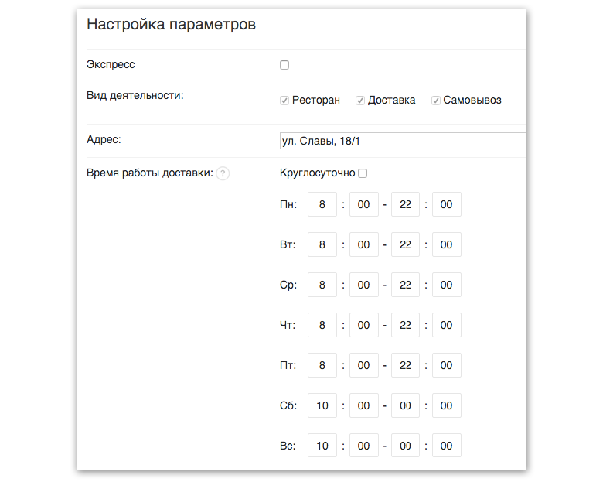Click Tuesday (Вт) closing minutes field
Viewport: 603px width, 482px height.
pos(447,244)
